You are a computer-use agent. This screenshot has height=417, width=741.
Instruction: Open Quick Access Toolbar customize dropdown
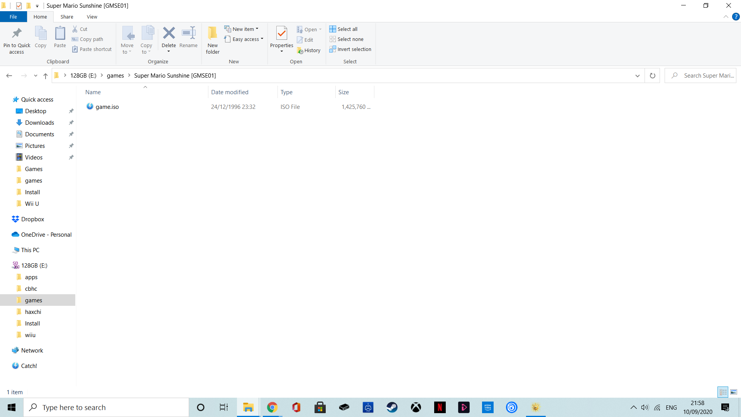[x=37, y=6]
